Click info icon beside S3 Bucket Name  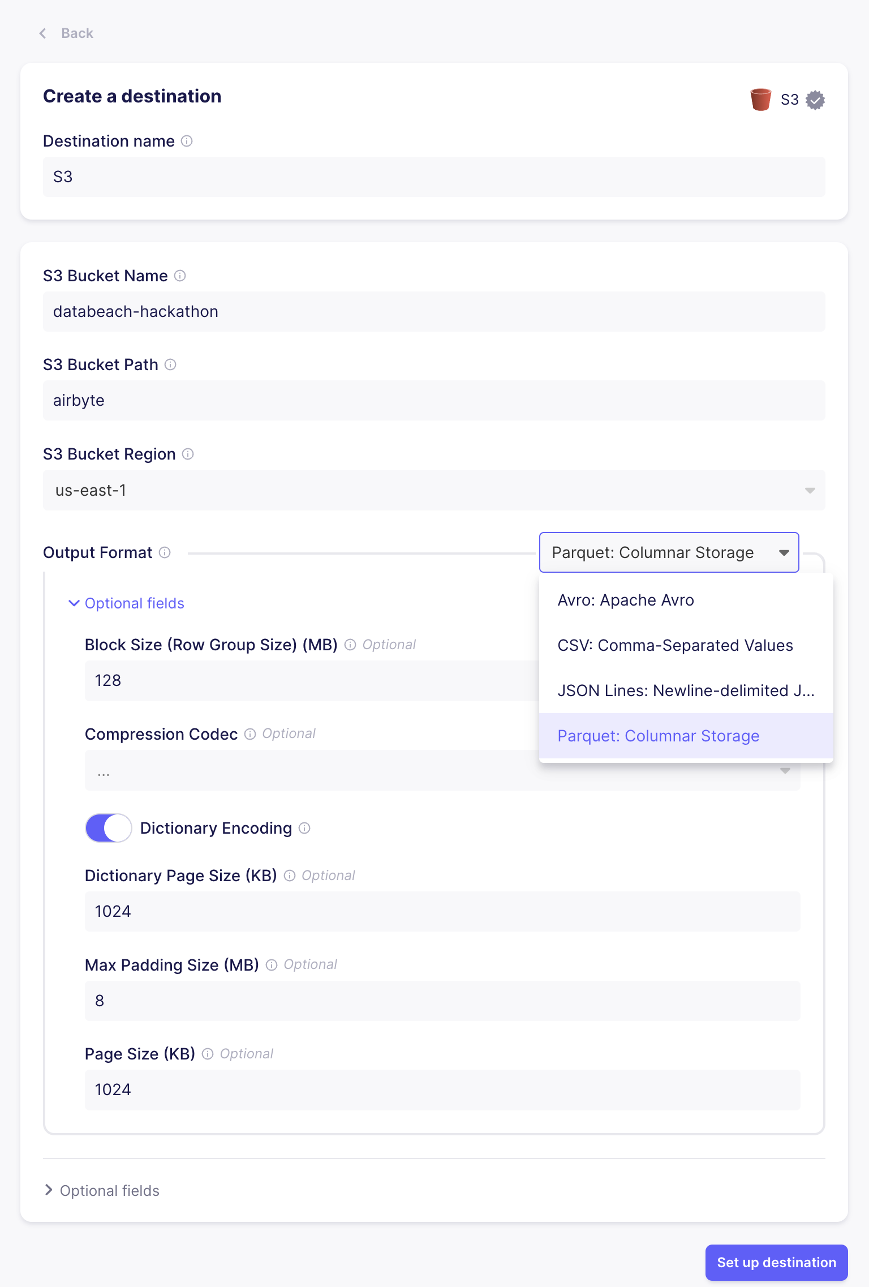[180, 276]
